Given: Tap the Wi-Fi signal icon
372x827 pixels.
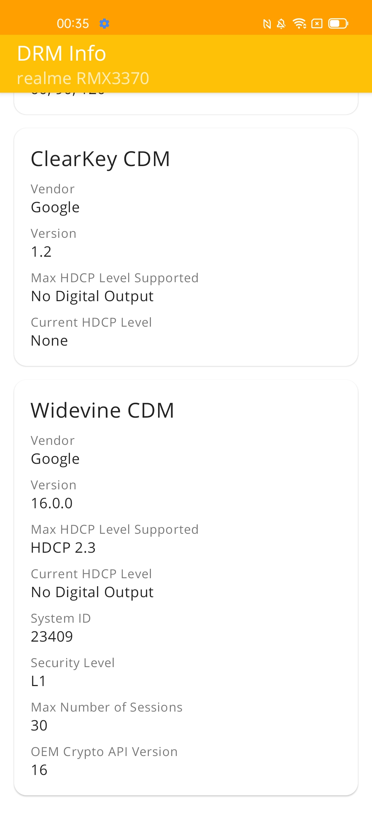Looking at the screenshot, I should [x=299, y=23].
